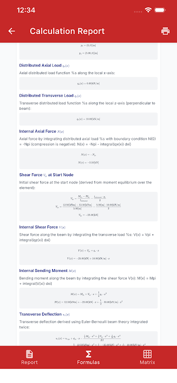Viewport: 177px width, 383px height.
Task: Select the Formulas tab label
Action: [x=88, y=362]
